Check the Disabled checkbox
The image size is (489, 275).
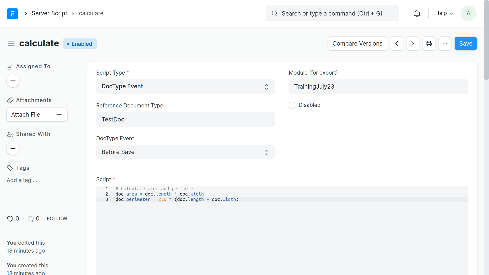pyautogui.click(x=292, y=105)
